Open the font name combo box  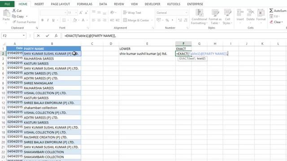coord(53,13)
